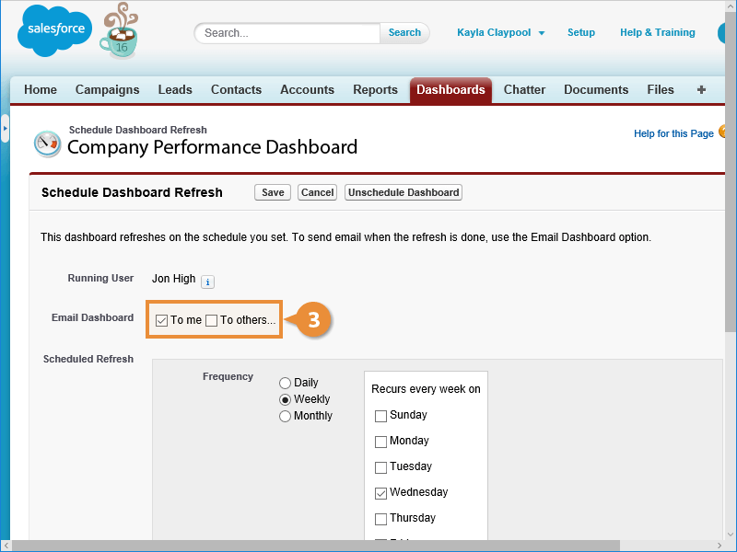Check the Sunday recurrence box
This screenshot has height=552, width=737.
[380, 416]
